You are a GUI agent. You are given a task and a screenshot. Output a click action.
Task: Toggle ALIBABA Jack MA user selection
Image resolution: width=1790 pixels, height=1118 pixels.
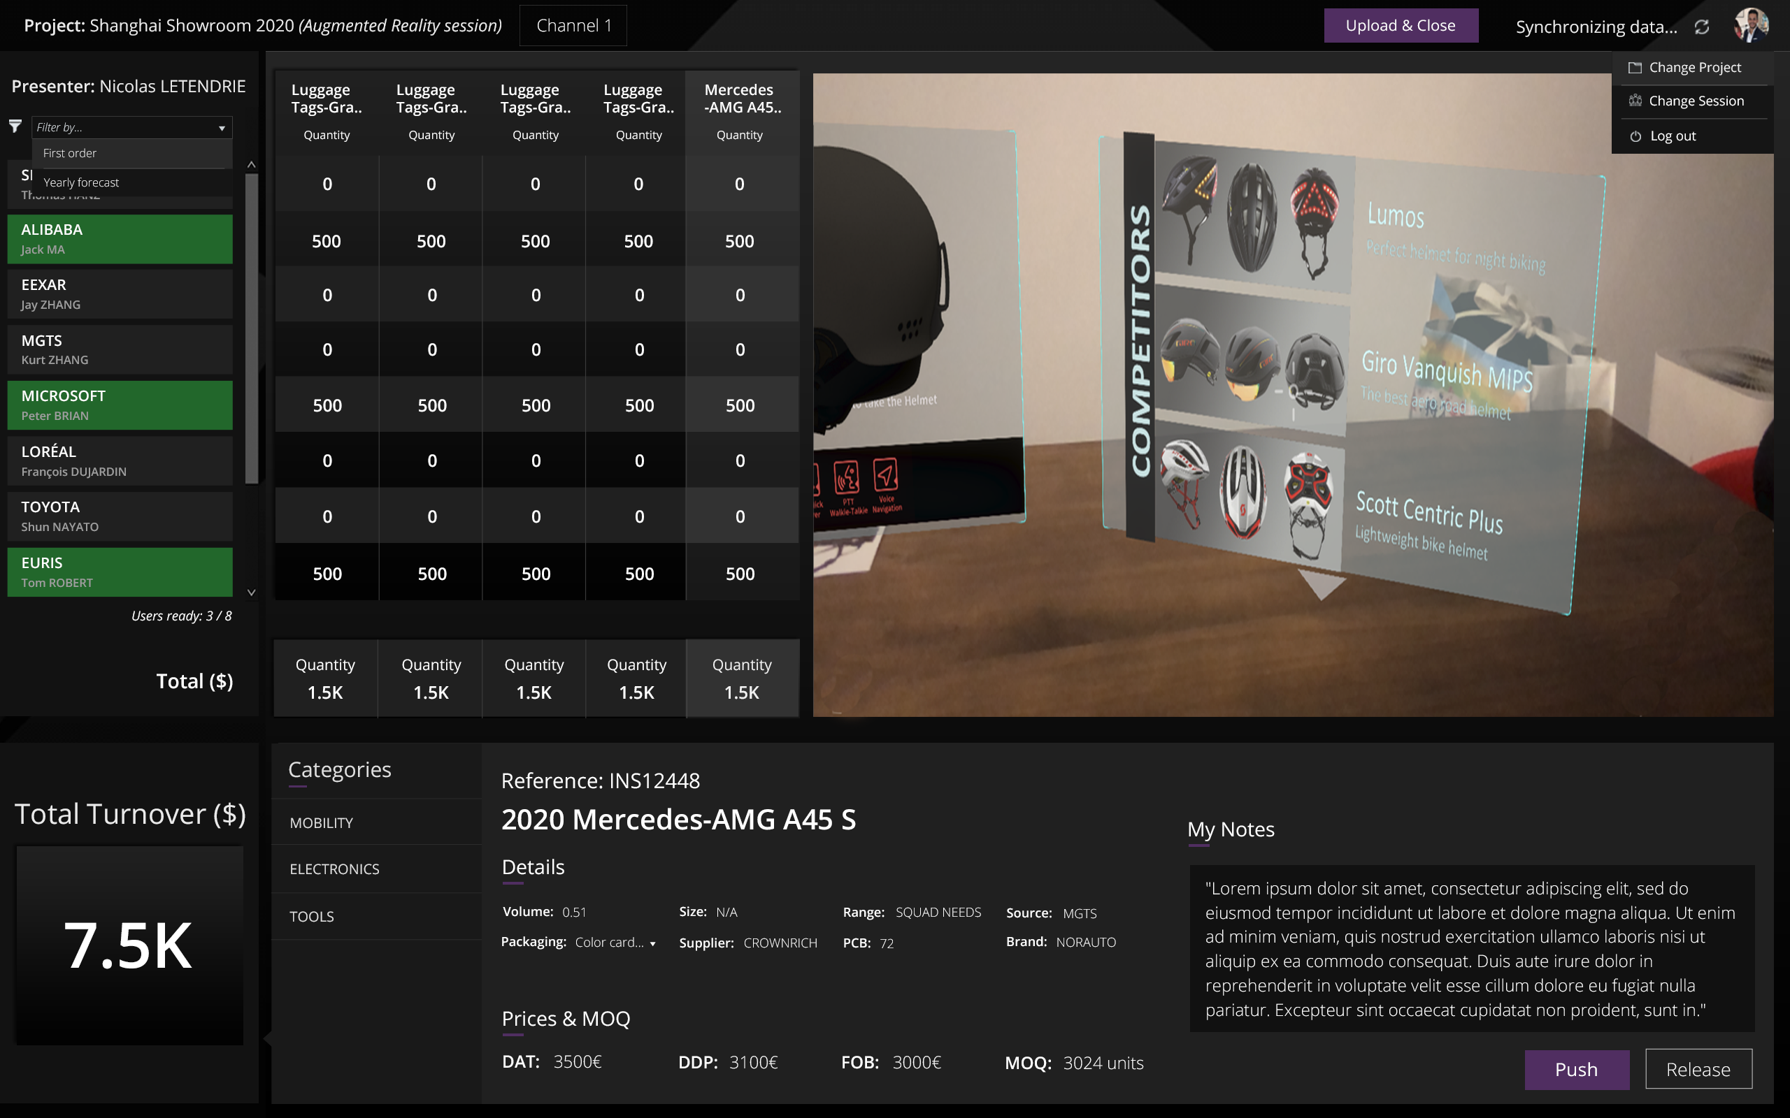120,239
